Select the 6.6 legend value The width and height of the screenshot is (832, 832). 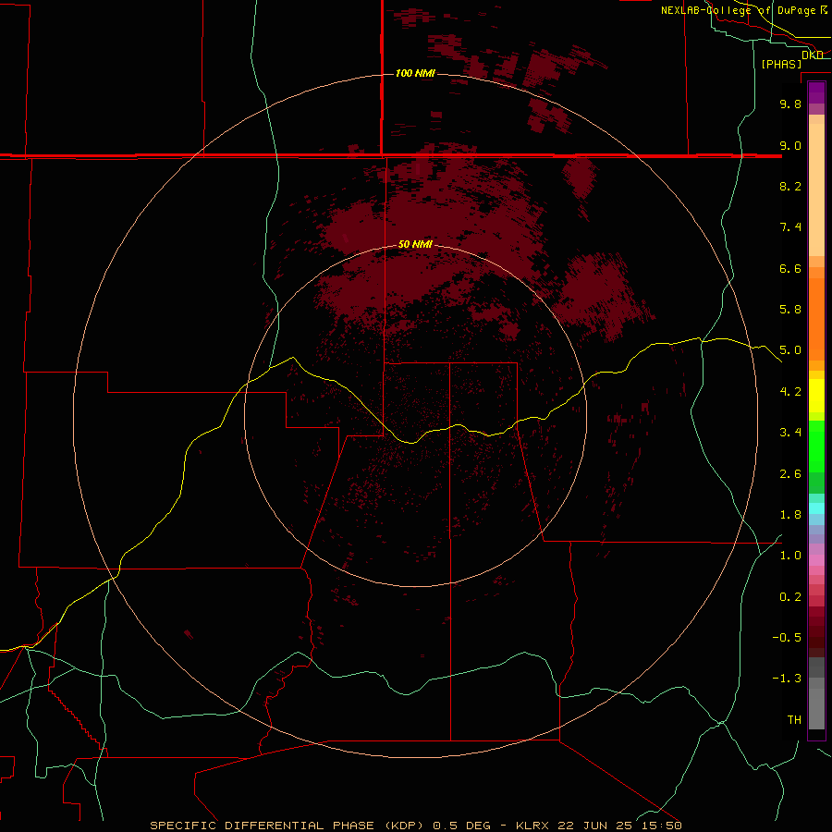coord(790,268)
